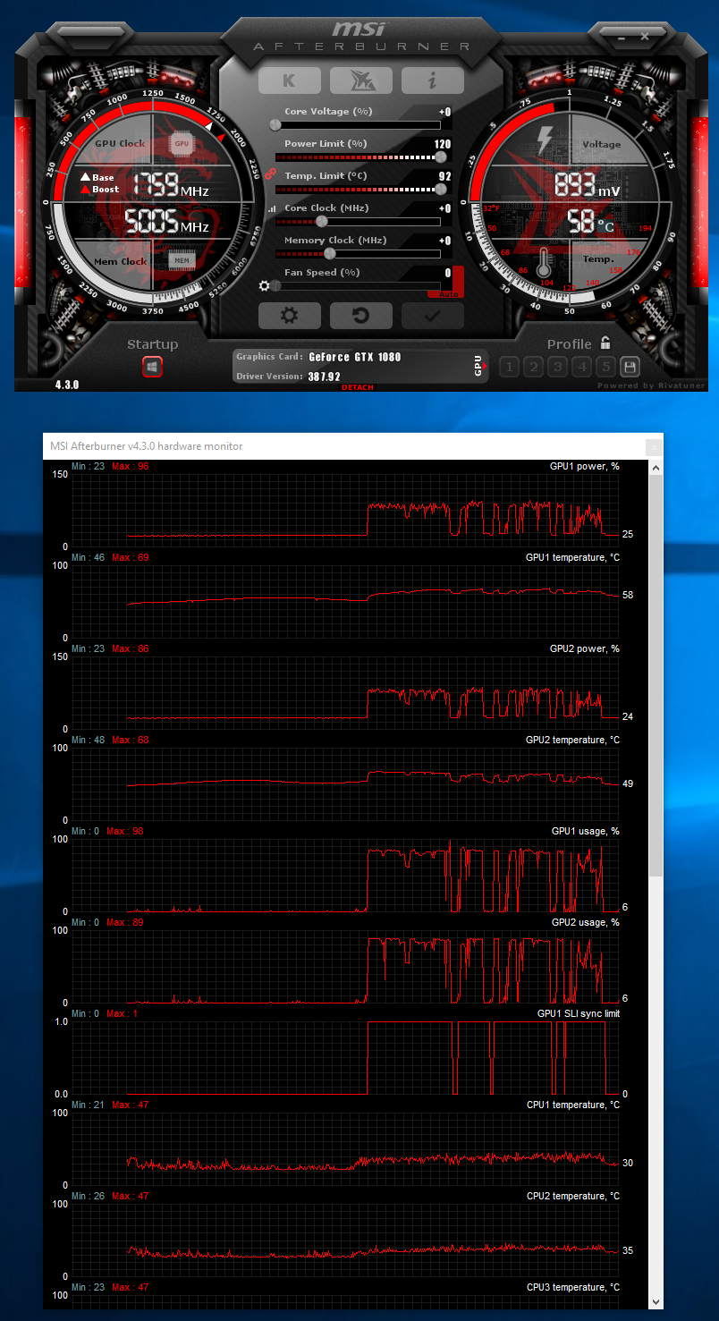
Task: Click the GPU2 power, % graph label
Action: pyautogui.click(x=584, y=649)
